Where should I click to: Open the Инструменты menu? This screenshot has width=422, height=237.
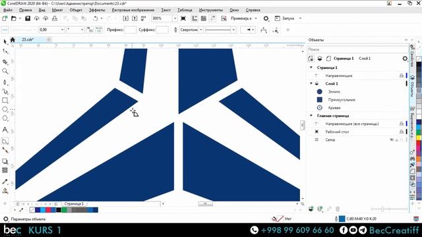[x=211, y=10]
